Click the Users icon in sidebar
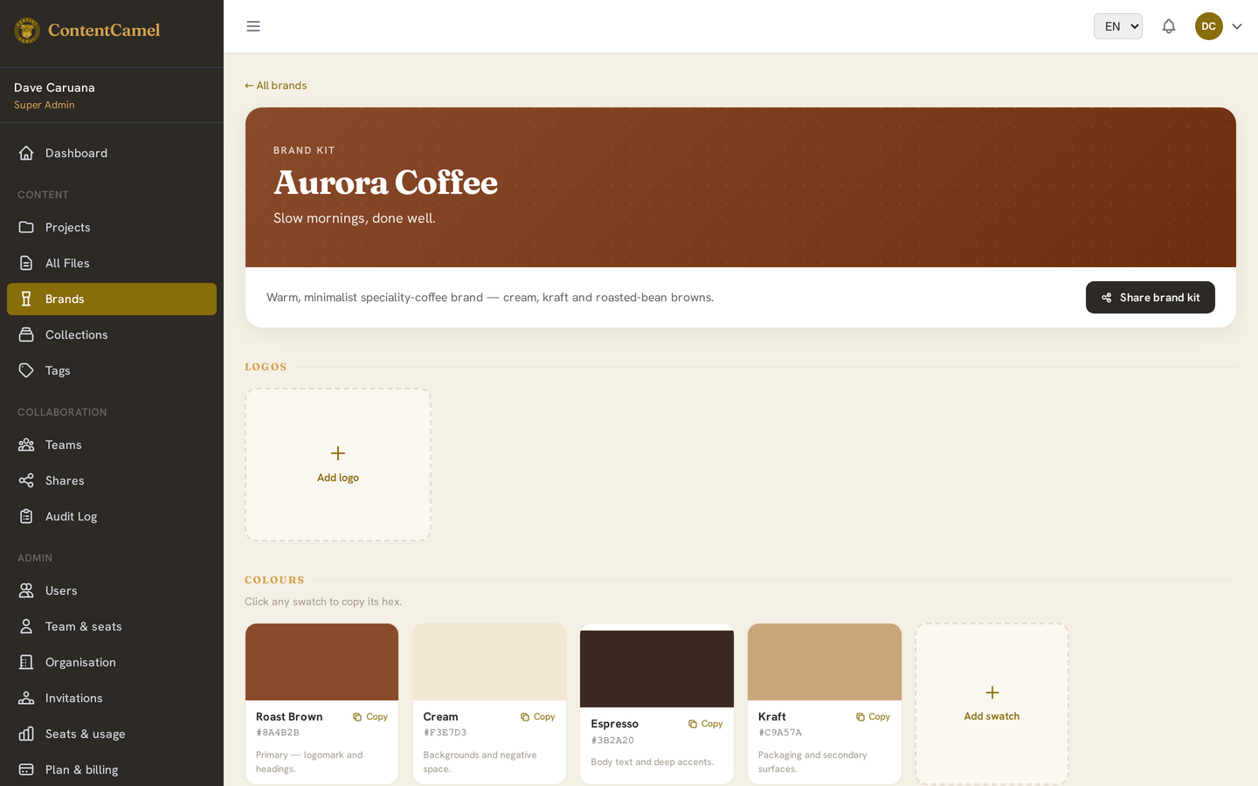The width and height of the screenshot is (1258, 786). pos(26,590)
